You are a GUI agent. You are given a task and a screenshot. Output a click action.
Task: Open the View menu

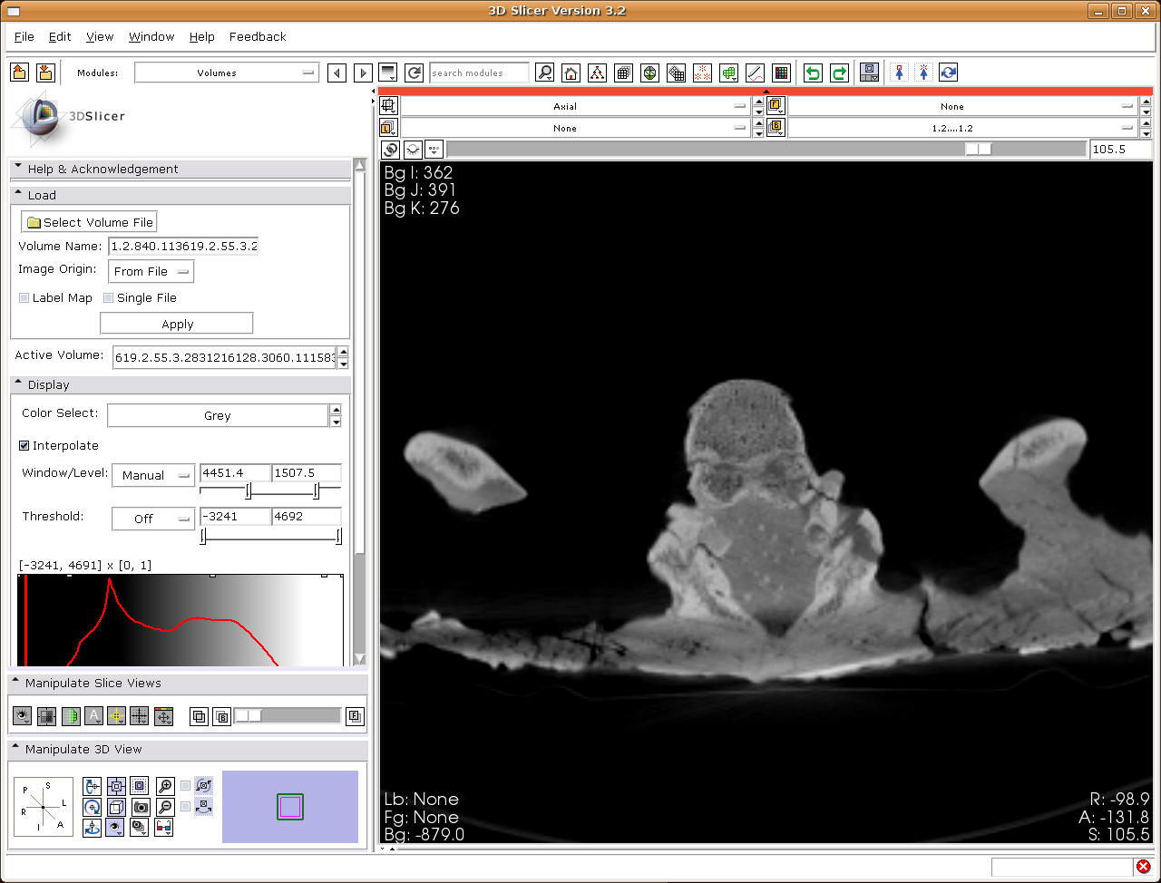click(x=100, y=36)
